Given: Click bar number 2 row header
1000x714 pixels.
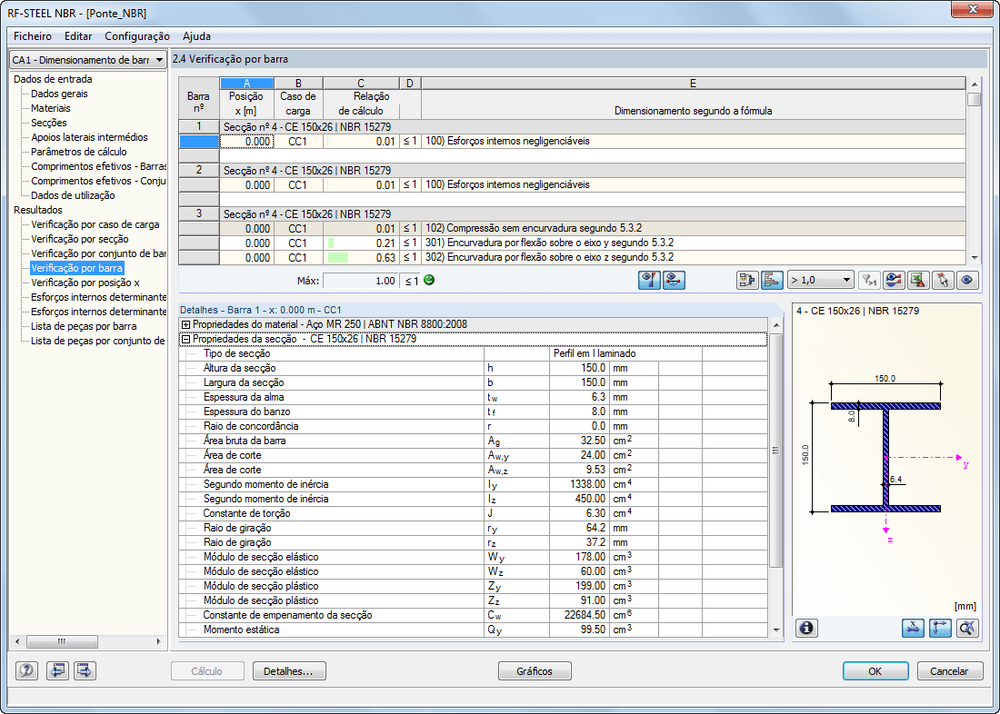Looking at the screenshot, I should click(x=199, y=170).
